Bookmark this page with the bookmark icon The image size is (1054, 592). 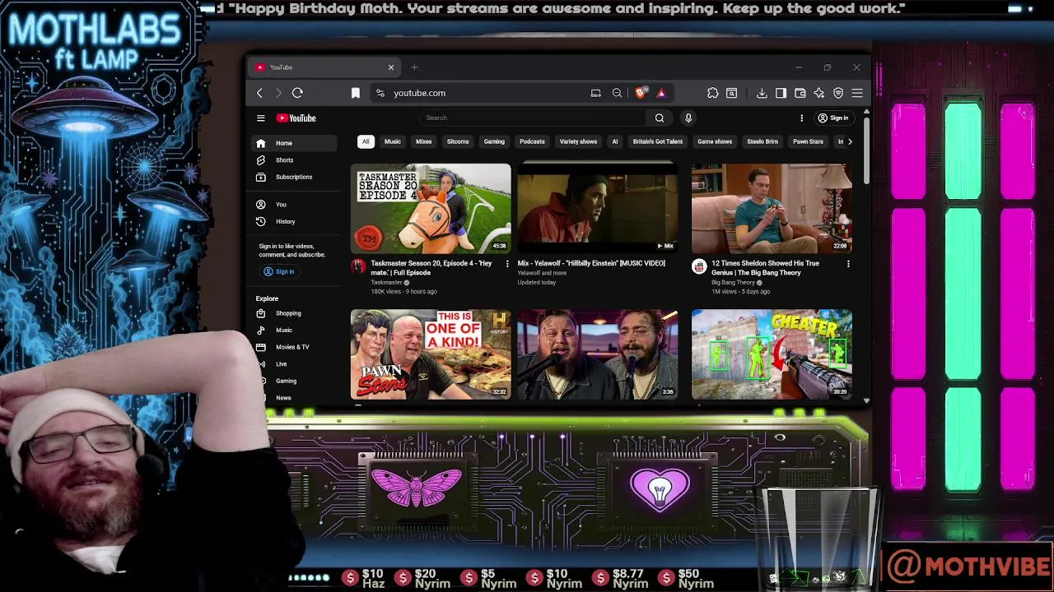click(x=355, y=93)
